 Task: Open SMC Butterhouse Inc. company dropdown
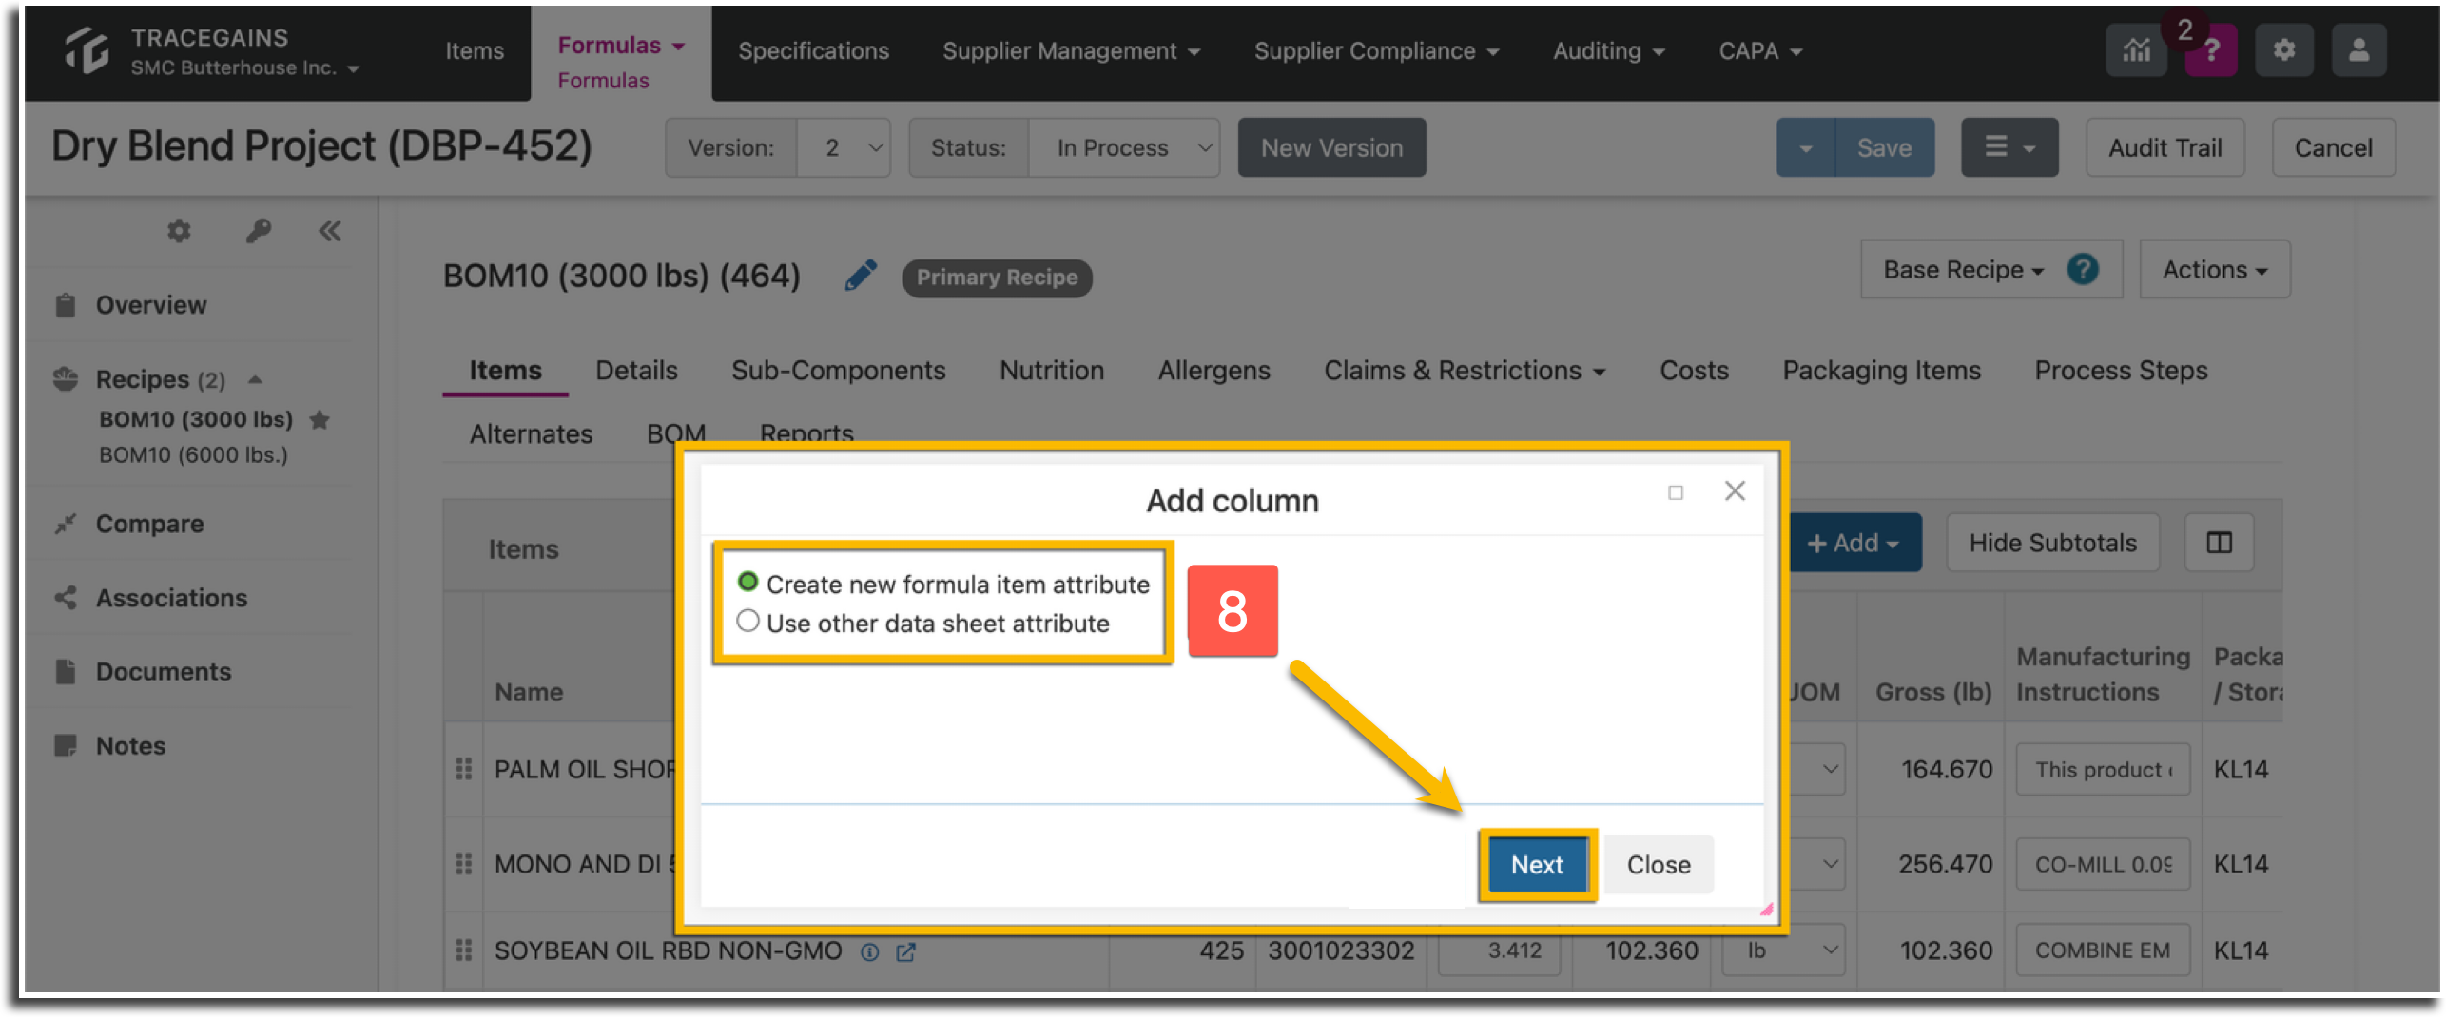click(x=244, y=67)
